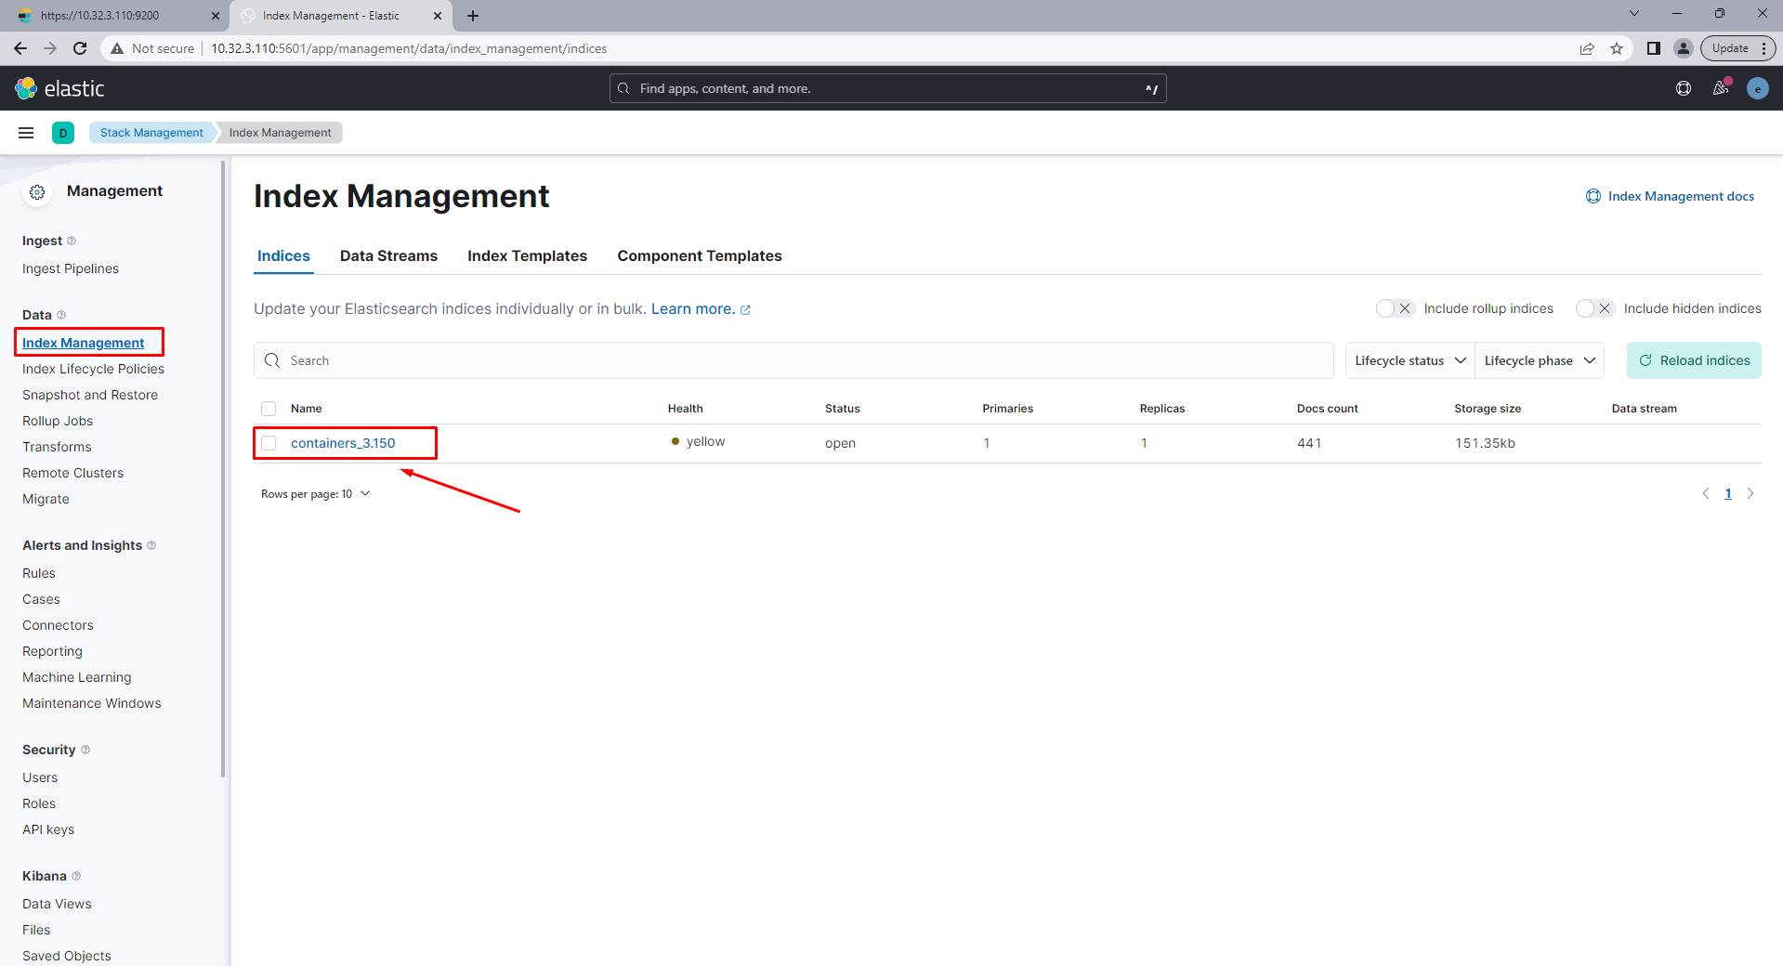Open the Learn more link

pos(701,309)
